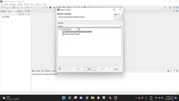Open the Windows Start menu
179x101 pixels.
click(64, 98)
